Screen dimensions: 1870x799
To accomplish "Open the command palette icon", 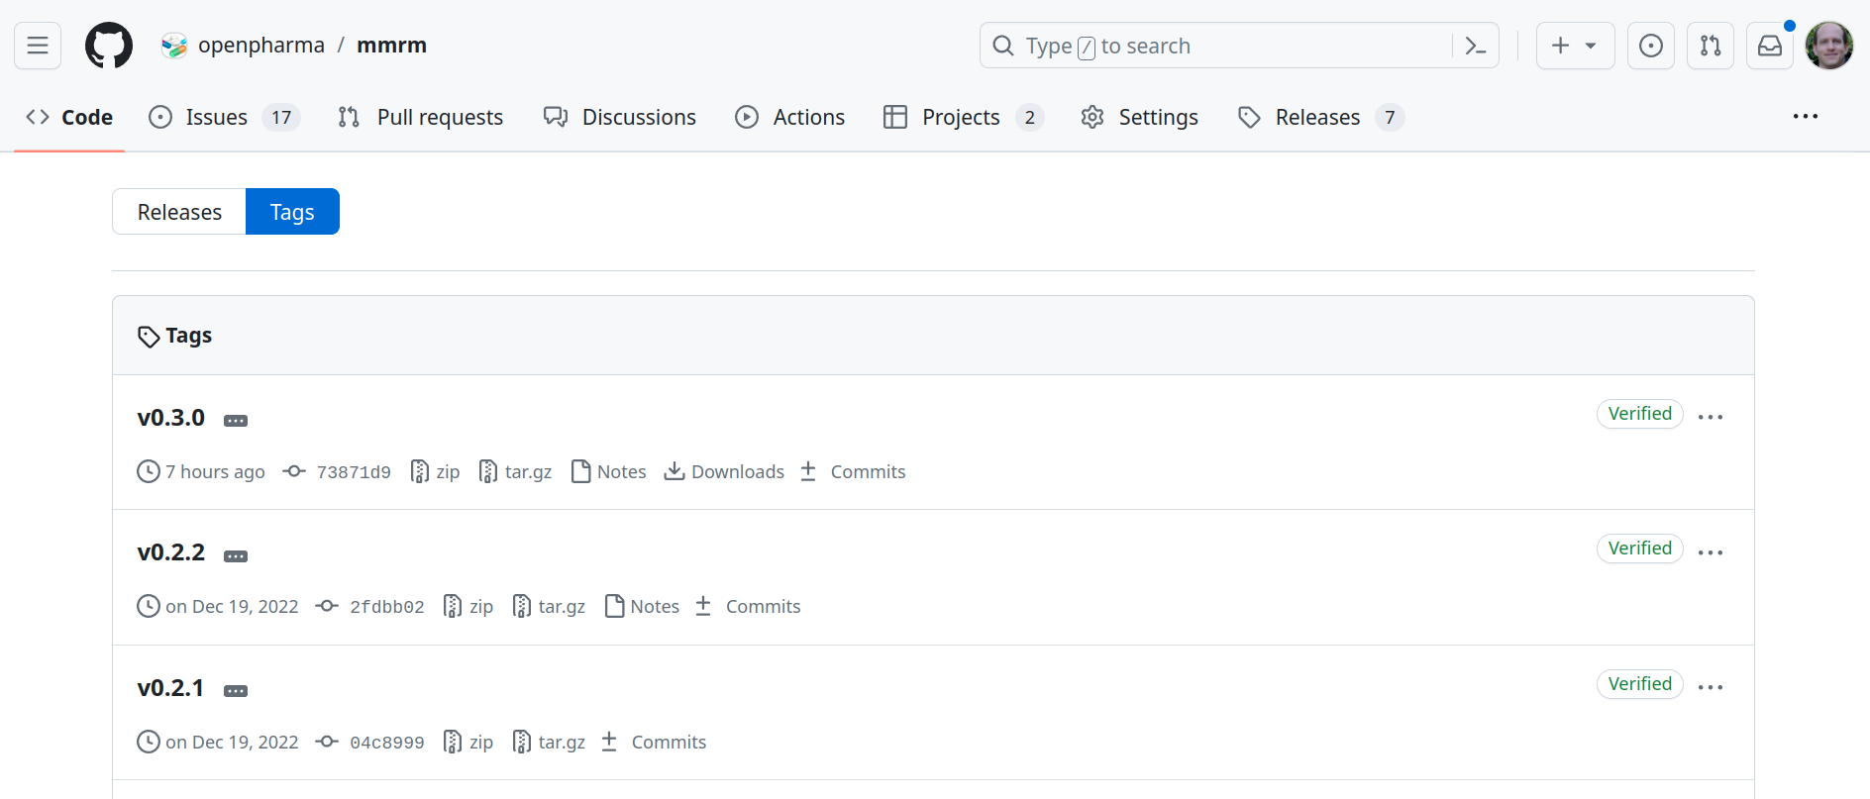I will pos(1475,46).
